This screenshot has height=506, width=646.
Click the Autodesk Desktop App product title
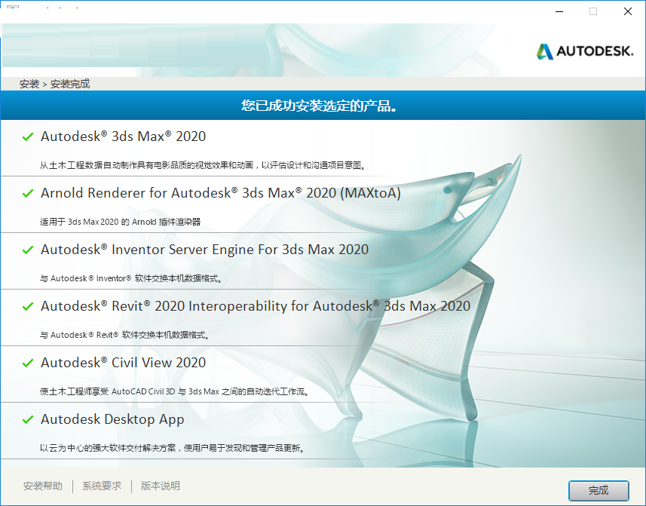pyautogui.click(x=112, y=419)
